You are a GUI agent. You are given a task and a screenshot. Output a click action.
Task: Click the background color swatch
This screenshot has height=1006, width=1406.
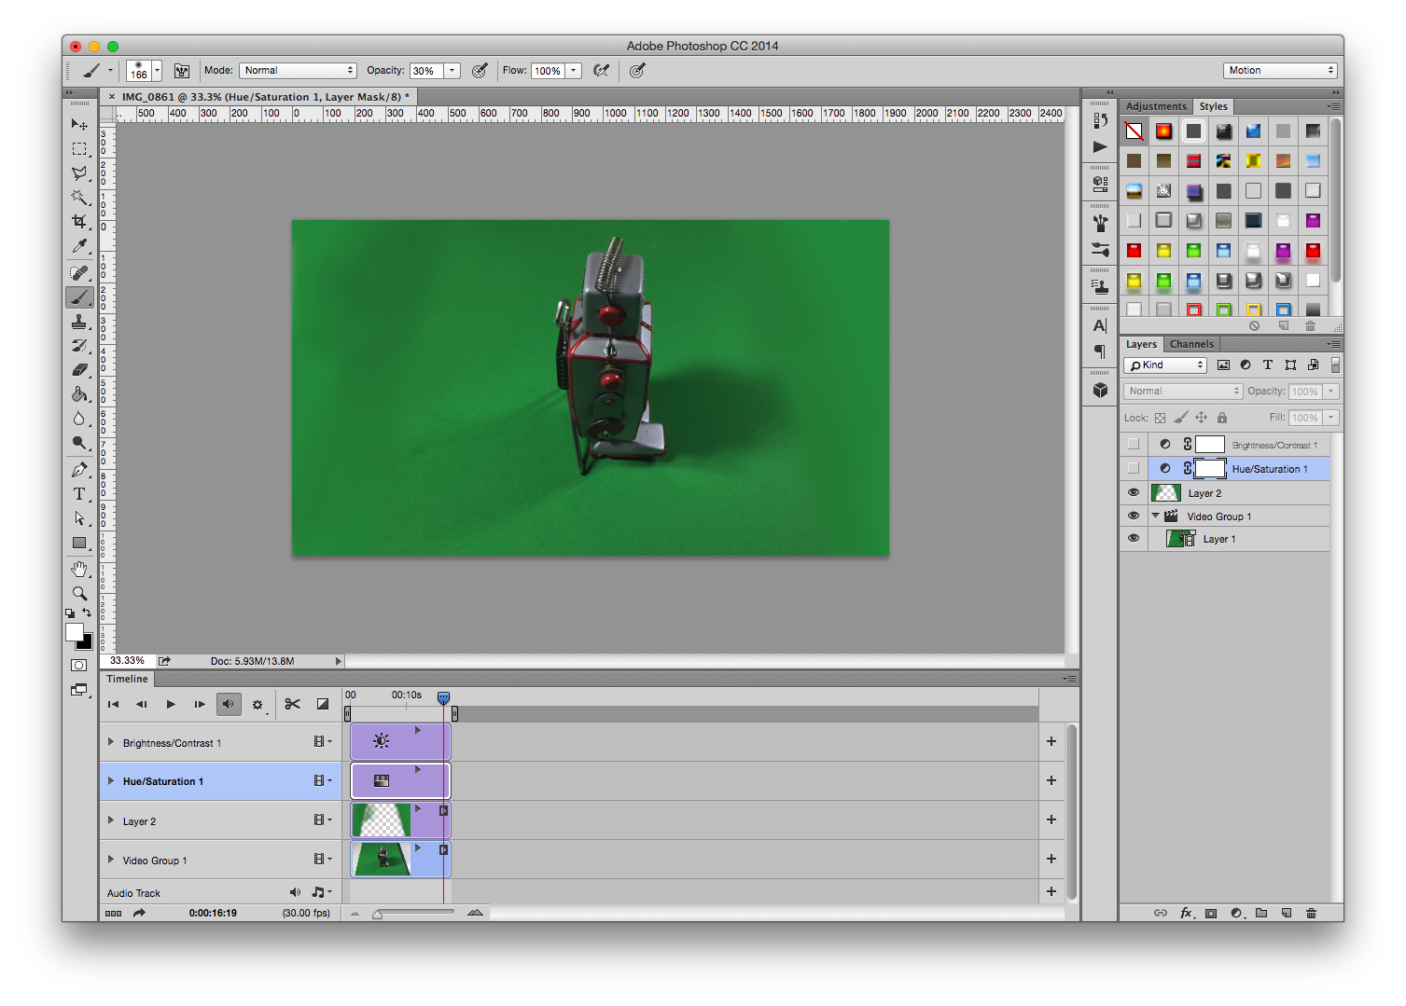pos(87,644)
